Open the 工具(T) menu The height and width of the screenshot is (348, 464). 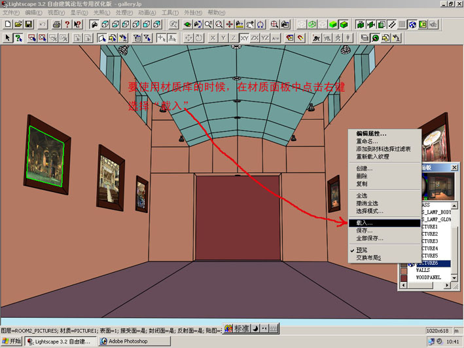point(170,12)
